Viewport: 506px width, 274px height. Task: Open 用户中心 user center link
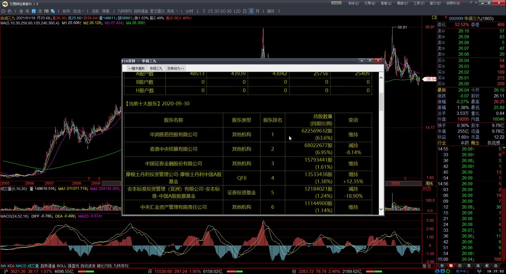pyautogui.click(x=463, y=271)
